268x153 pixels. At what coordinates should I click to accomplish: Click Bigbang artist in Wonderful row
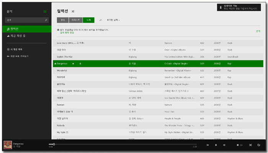132,71
